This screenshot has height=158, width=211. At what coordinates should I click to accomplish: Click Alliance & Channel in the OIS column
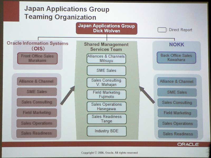click(37, 81)
